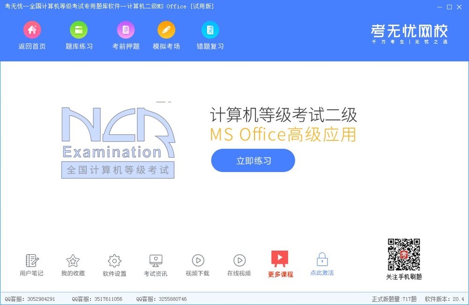Browse 更多课程 more courses
Image resolution: width=469 pixels, height=305 pixels.
click(280, 264)
